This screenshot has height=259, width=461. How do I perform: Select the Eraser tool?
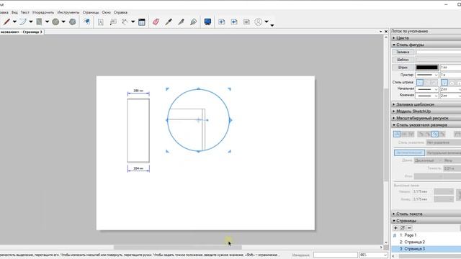[156, 22]
